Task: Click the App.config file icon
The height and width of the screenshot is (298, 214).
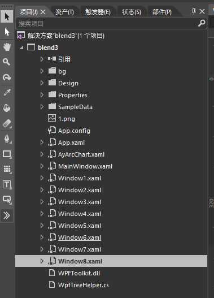Action: [x=52, y=131]
